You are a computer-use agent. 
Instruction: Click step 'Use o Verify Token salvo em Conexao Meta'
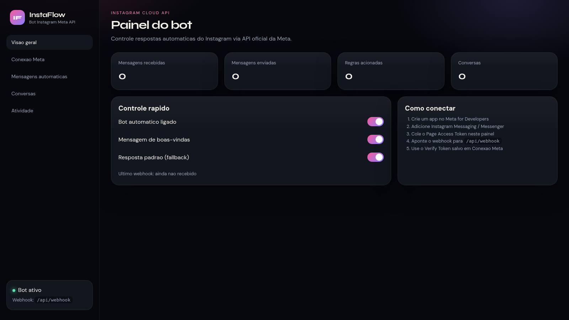pyautogui.click(x=457, y=149)
